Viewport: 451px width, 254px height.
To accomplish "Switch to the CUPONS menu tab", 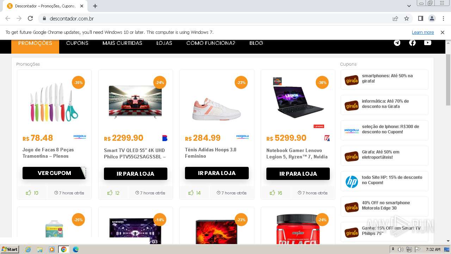I will (x=77, y=43).
